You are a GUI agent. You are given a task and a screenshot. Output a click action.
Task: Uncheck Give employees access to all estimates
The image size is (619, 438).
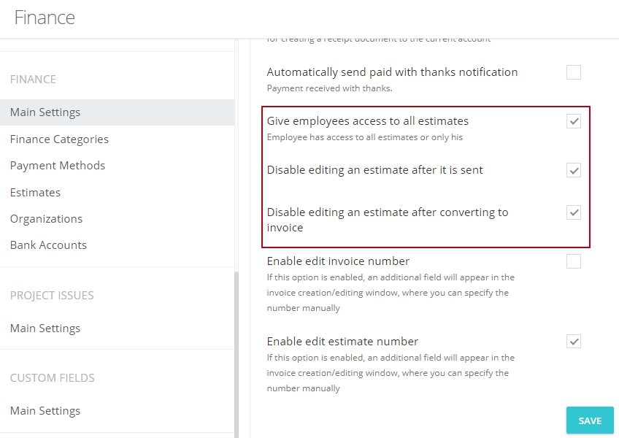point(573,121)
